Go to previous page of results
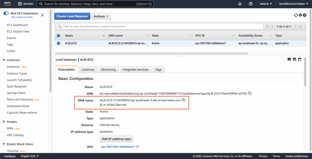 click(x=273, y=26)
